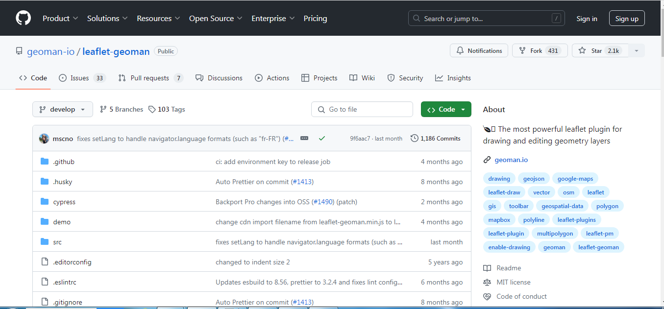Click the Search or jump to field

point(486,19)
